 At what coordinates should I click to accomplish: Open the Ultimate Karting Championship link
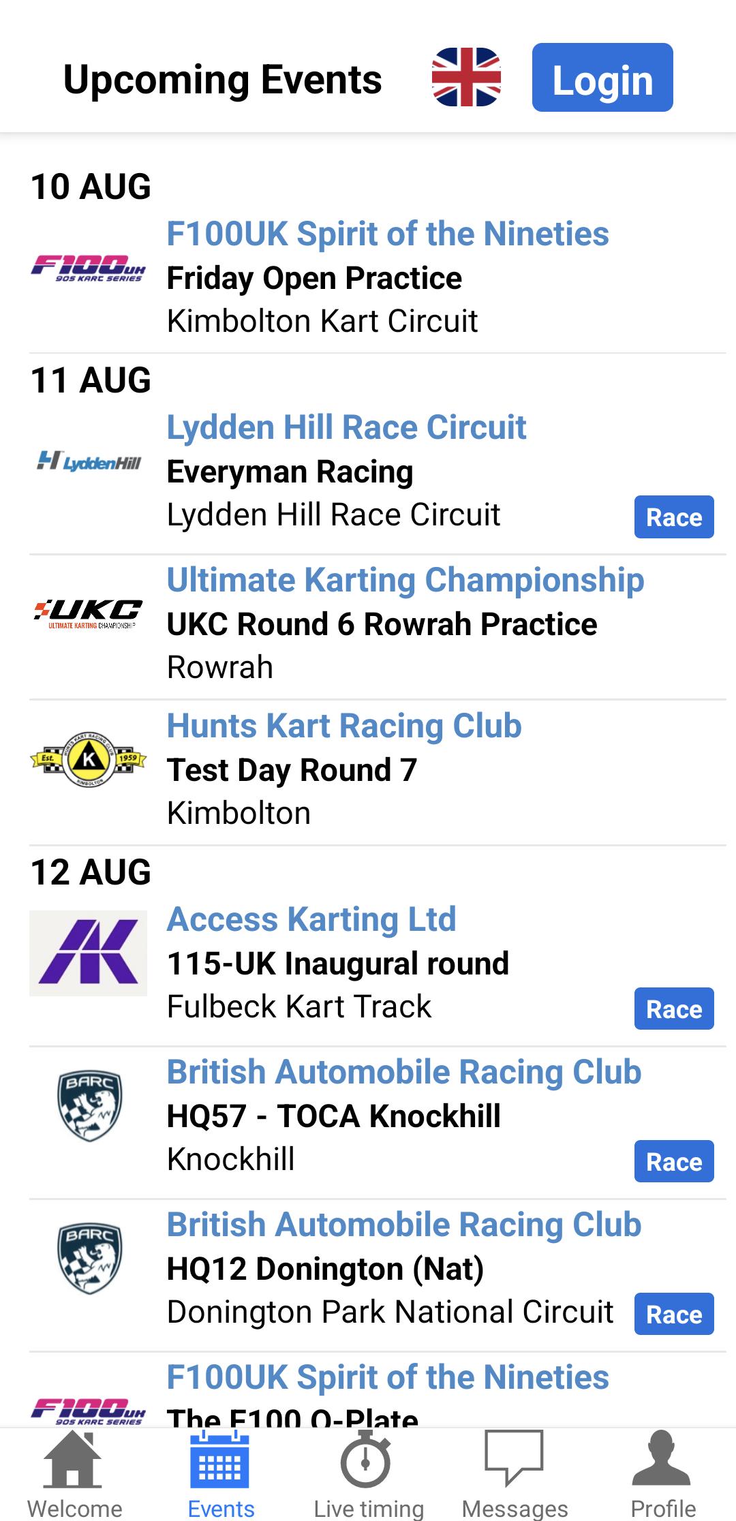point(405,580)
